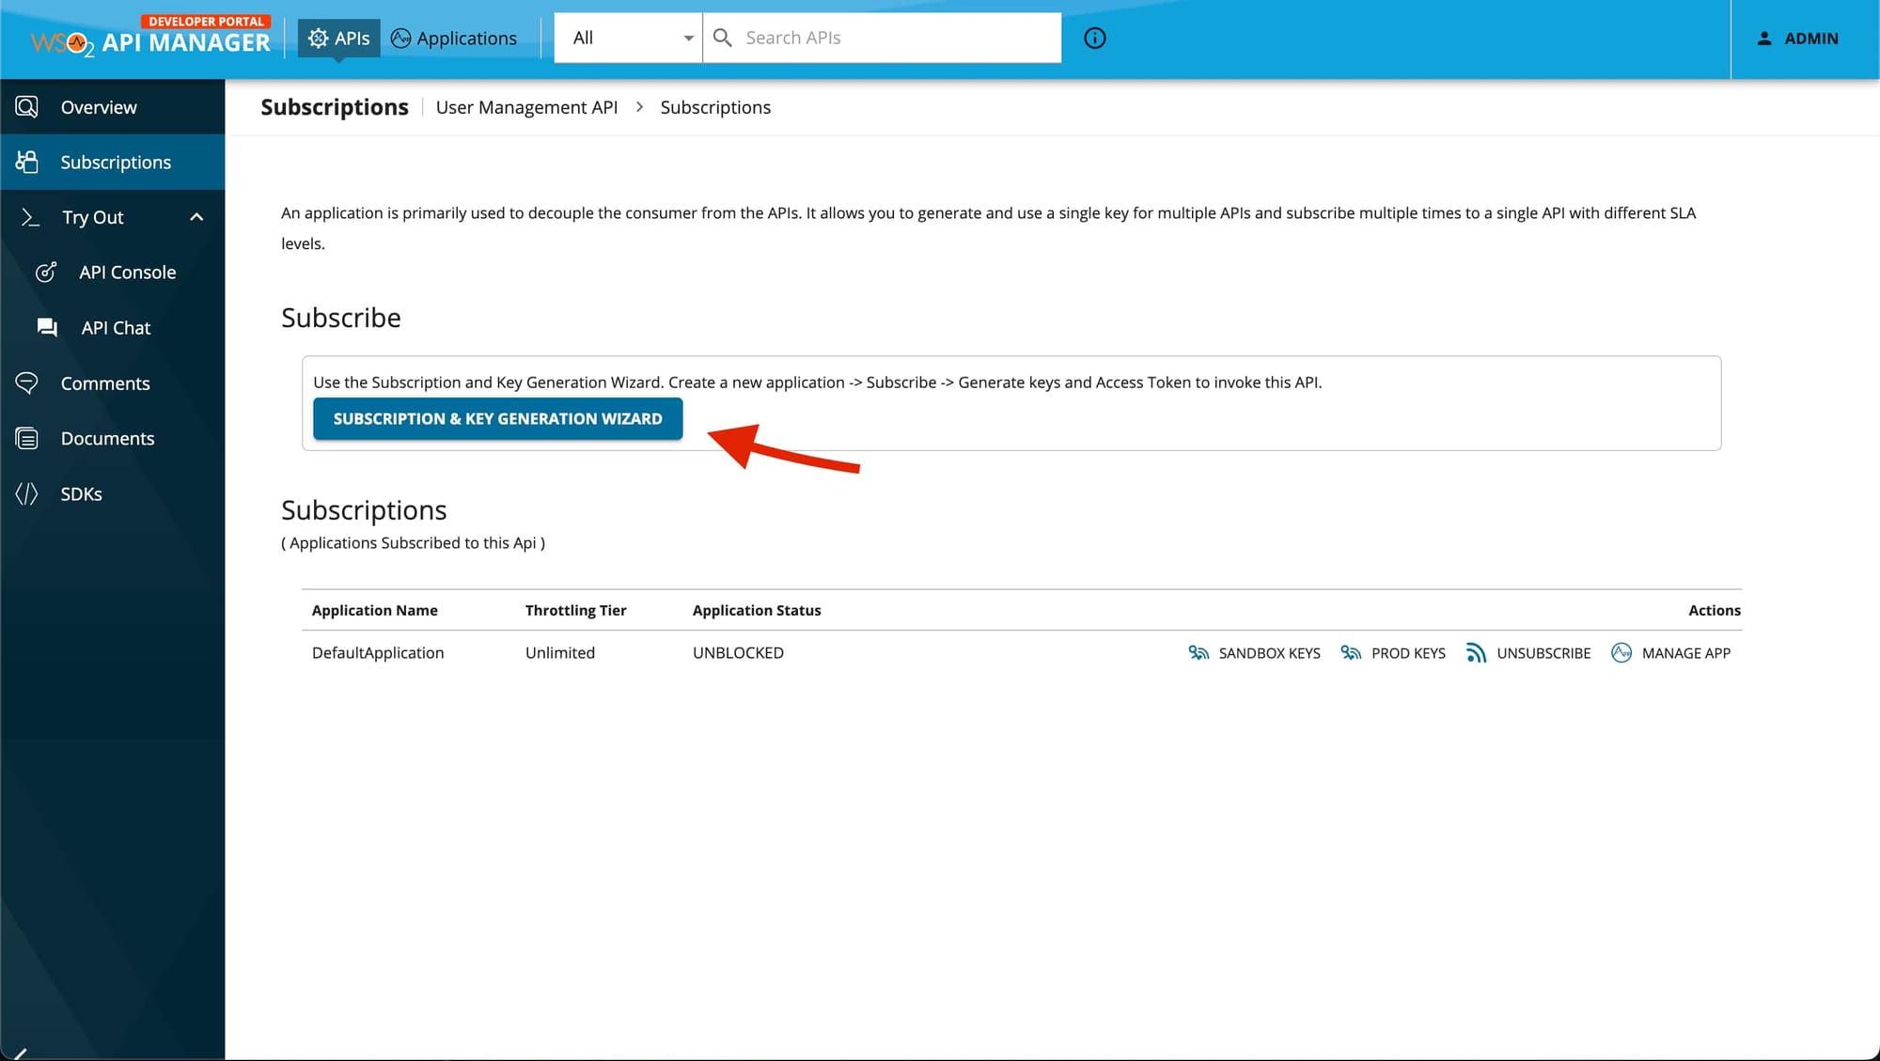Open SDKs in sidebar

tap(113, 494)
